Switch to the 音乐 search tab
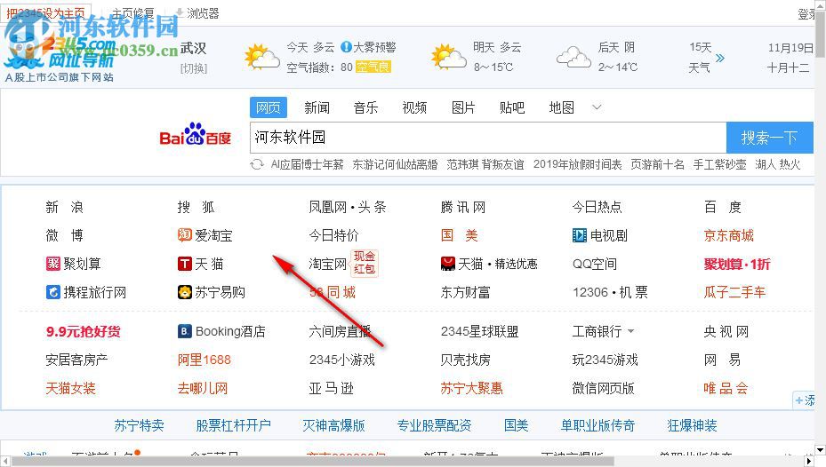This screenshot has height=467, width=826. pos(365,107)
